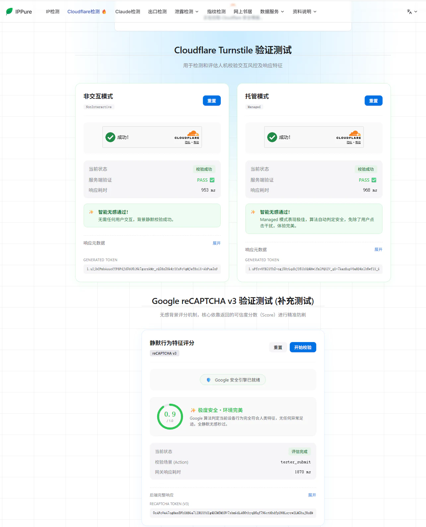
Task: Click 极度安全 · 环境完美 heading text
Action: coord(220,410)
